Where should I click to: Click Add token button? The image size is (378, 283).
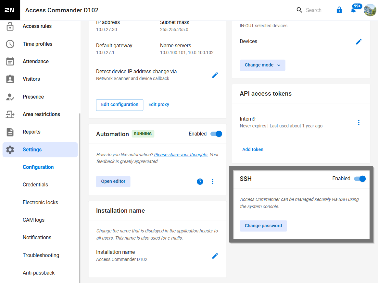[x=253, y=149]
